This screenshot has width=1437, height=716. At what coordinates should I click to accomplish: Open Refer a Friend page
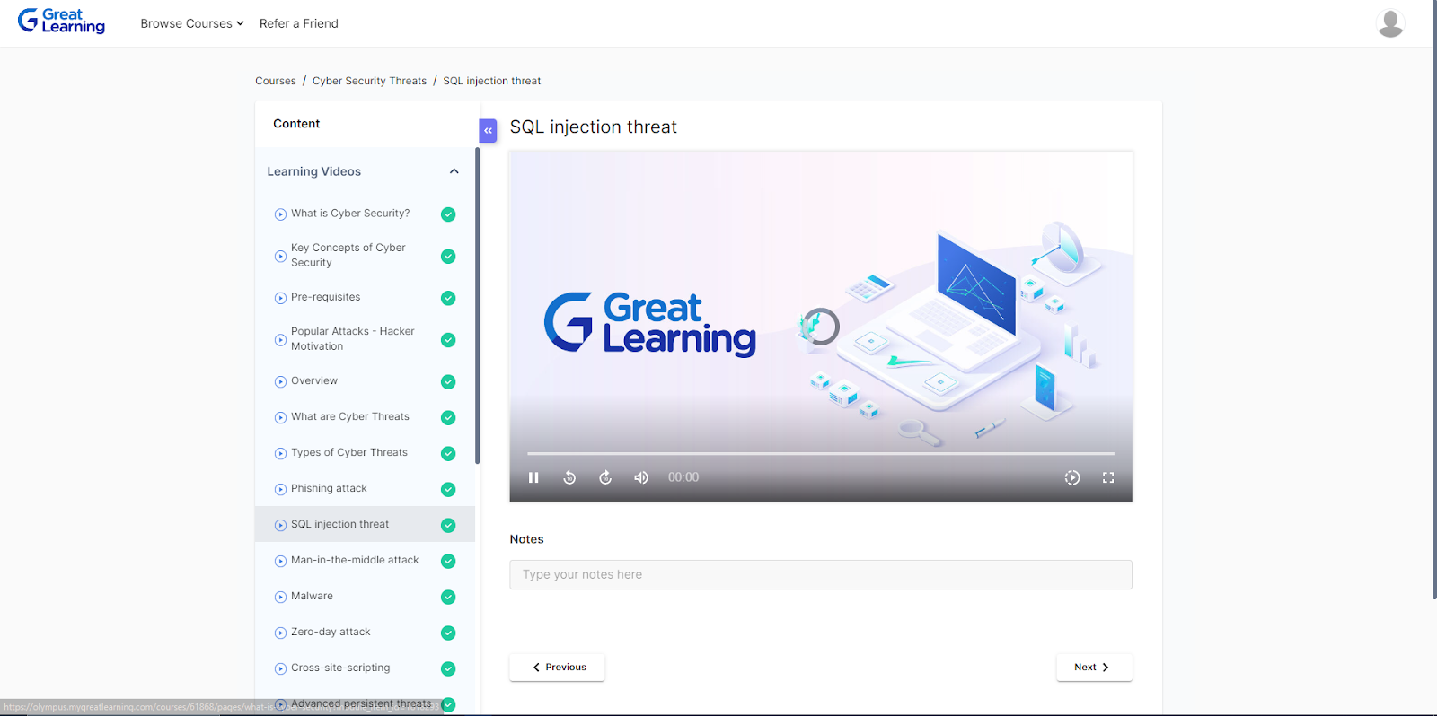(299, 23)
